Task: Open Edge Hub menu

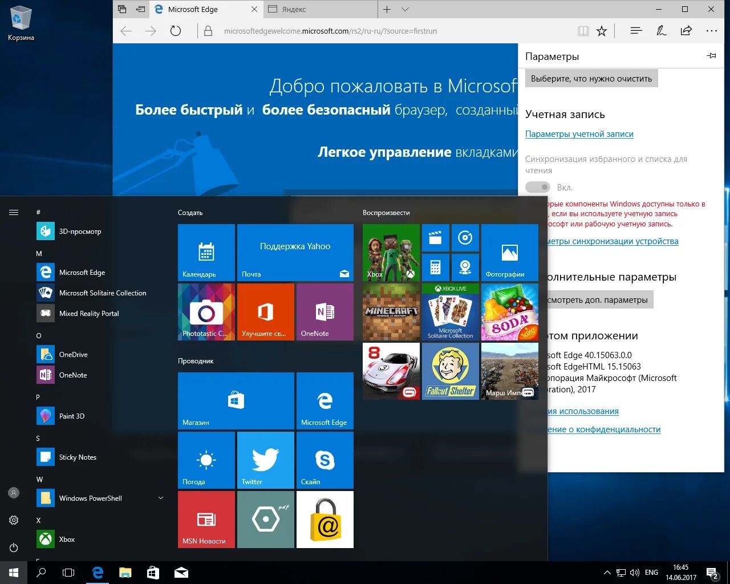Action: pyautogui.click(x=636, y=31)
